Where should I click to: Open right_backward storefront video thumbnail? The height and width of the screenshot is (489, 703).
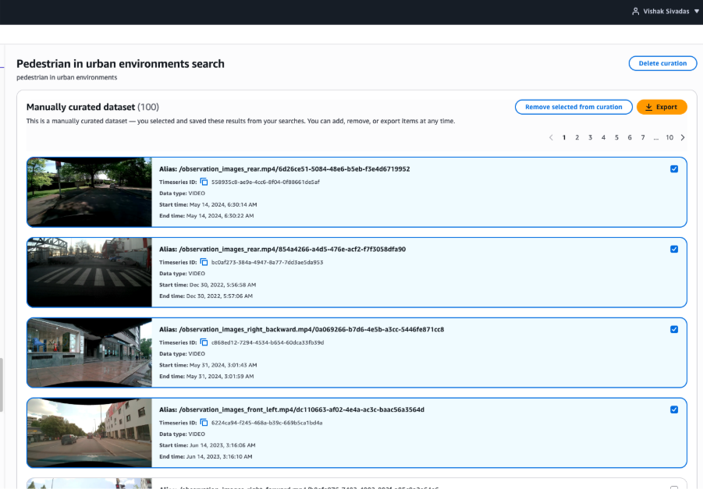click(x=90, y=353)
